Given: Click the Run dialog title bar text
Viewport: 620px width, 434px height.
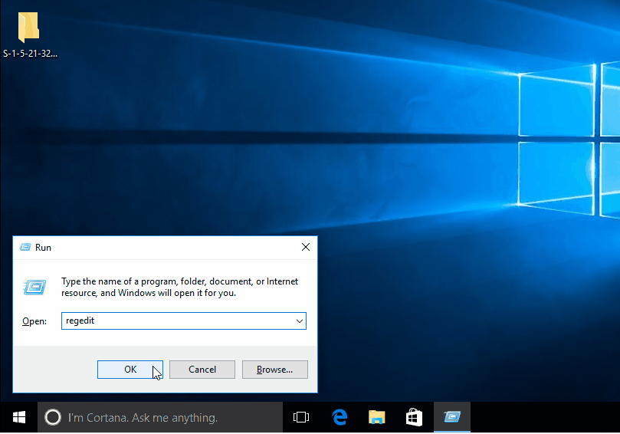Looking at the screenshot, I should 43,248.
